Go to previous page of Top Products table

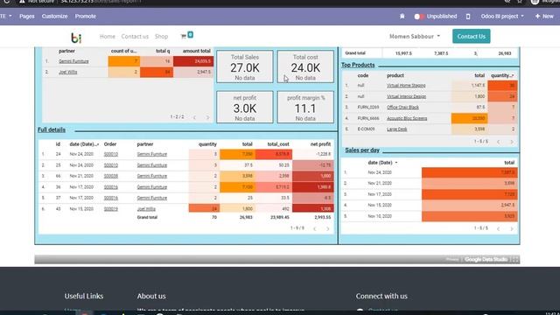[498, 142]
